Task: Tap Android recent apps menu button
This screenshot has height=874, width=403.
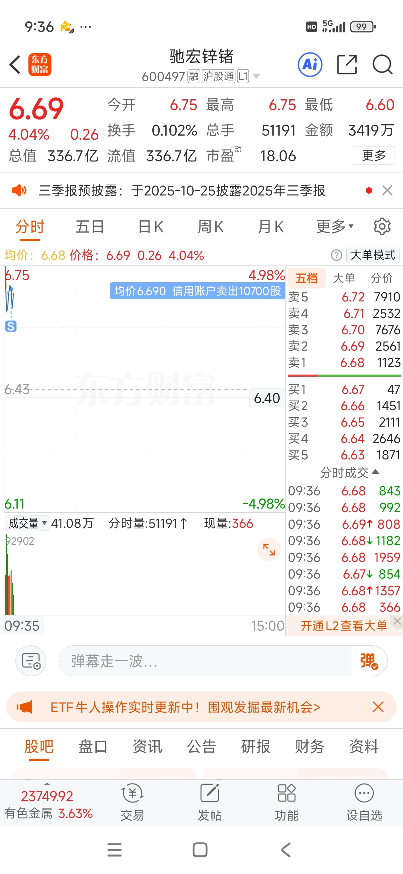Action: pos(114,850)
